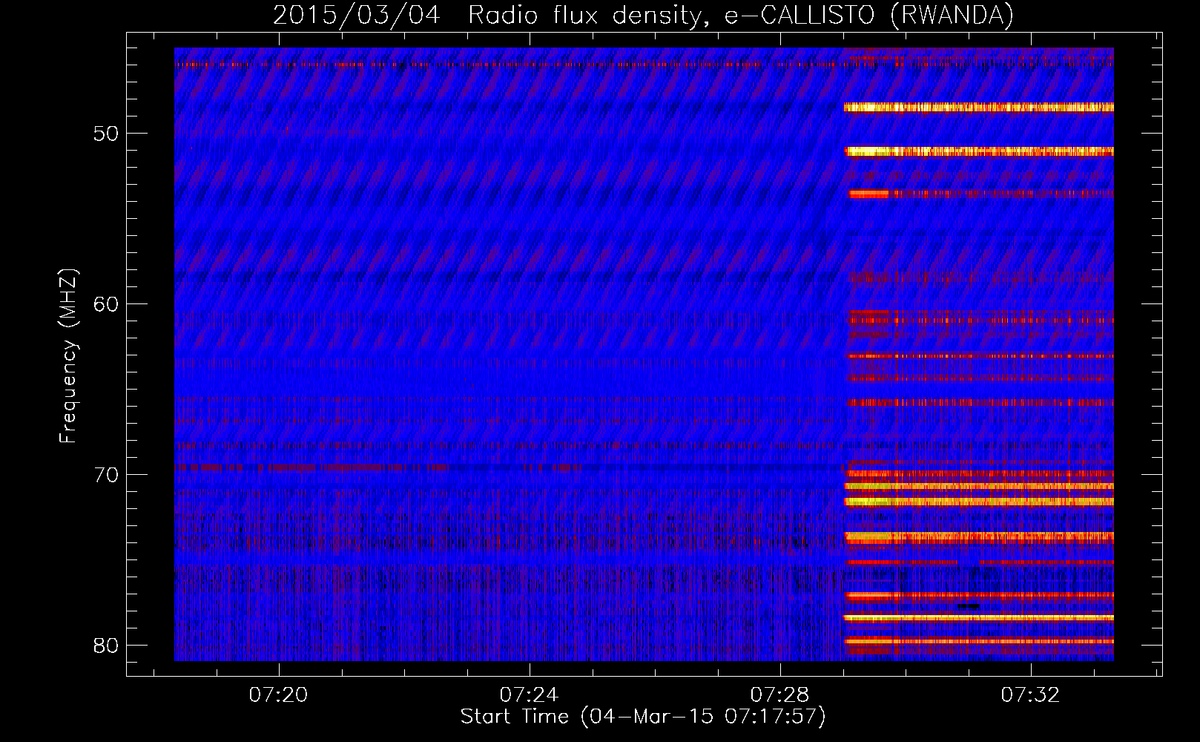Click the 07:24 time tick label

pyautogui.click(x=529, y=695)
